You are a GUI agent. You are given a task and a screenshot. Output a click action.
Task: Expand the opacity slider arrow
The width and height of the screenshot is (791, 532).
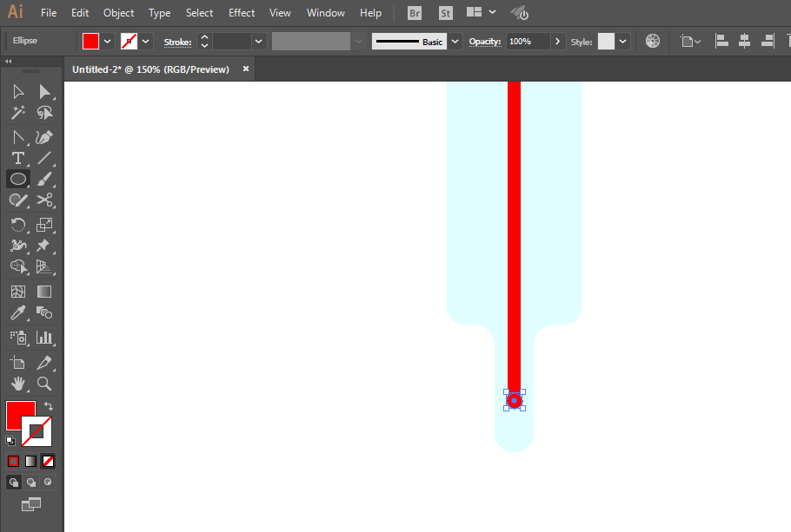(557, 42)
